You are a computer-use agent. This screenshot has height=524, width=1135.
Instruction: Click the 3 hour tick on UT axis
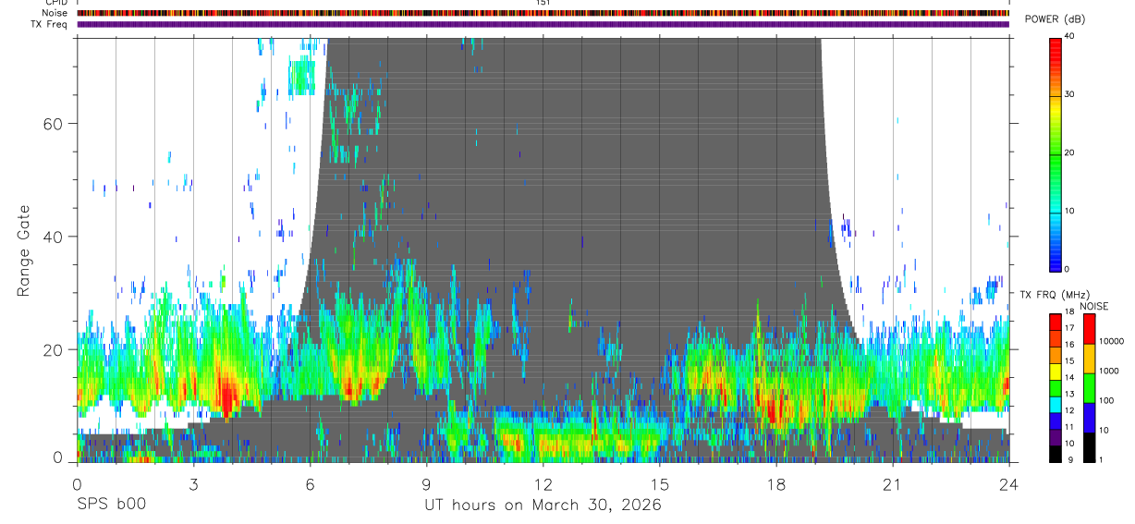coord(193,483)
